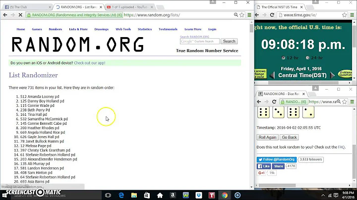Show hidden system tray icons
357x200 pixels.
coord(323,195)
